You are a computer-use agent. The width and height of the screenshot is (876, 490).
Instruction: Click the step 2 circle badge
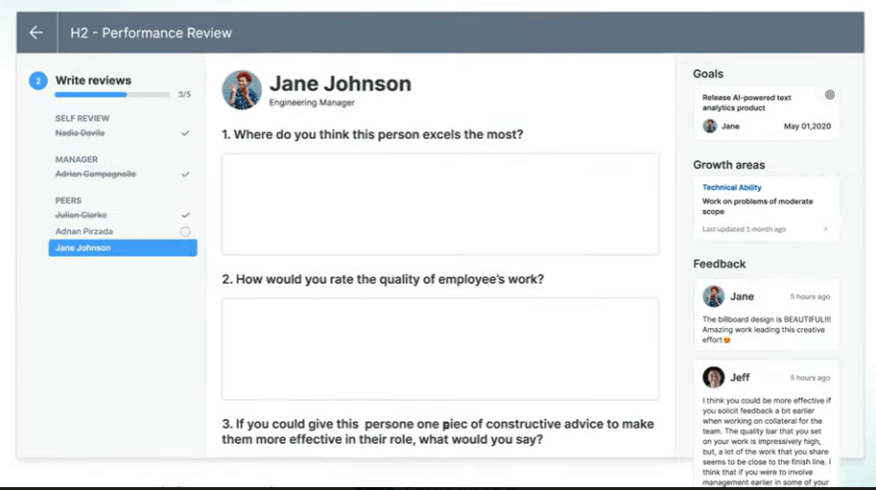click(x=38, y=81)
